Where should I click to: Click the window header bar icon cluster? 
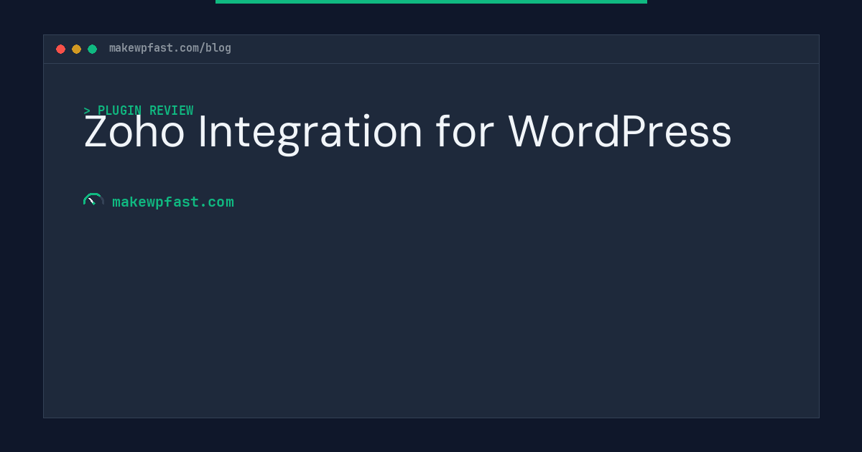[x=76, y=49]
